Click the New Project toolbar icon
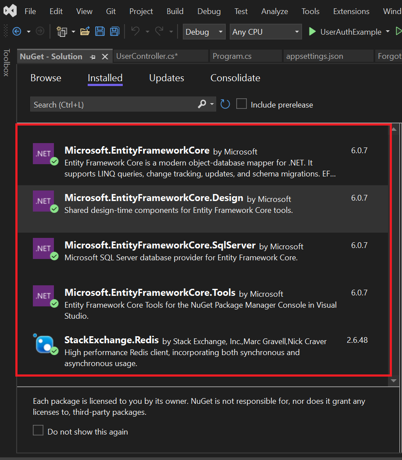This screenshot has height=460, width=402. (x=62, y=32)
